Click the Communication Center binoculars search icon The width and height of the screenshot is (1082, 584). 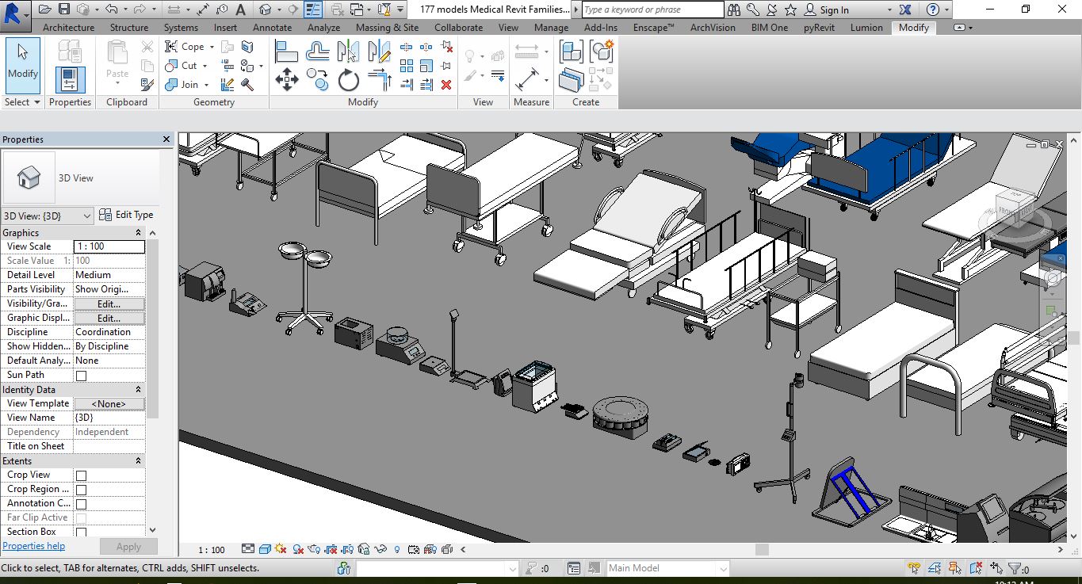tap(734, 10)
